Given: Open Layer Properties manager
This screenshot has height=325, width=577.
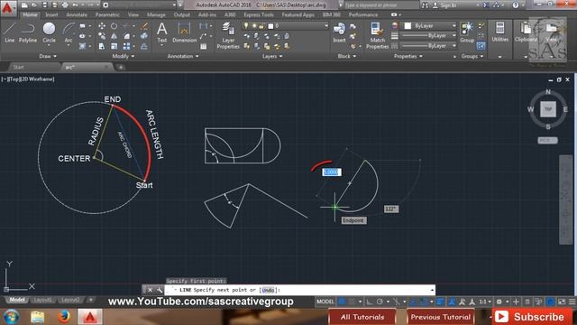Looking at the screenshot, I should 228,35.
